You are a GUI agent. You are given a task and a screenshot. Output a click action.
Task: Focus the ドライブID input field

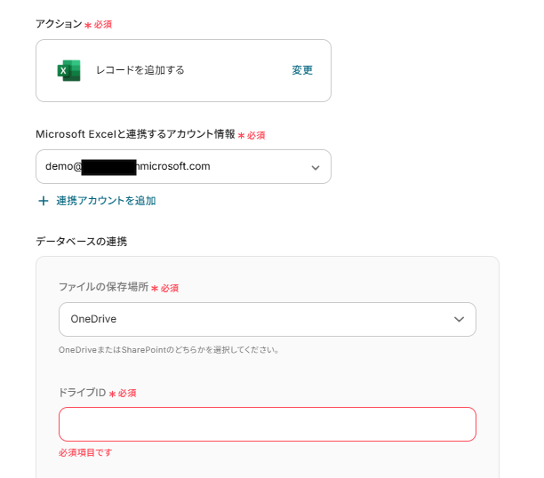pos(267,424)
